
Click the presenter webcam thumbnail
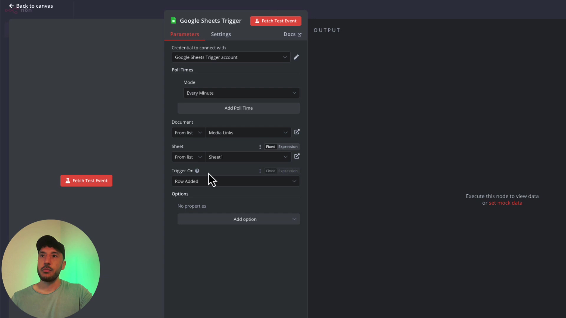(51, 269)
